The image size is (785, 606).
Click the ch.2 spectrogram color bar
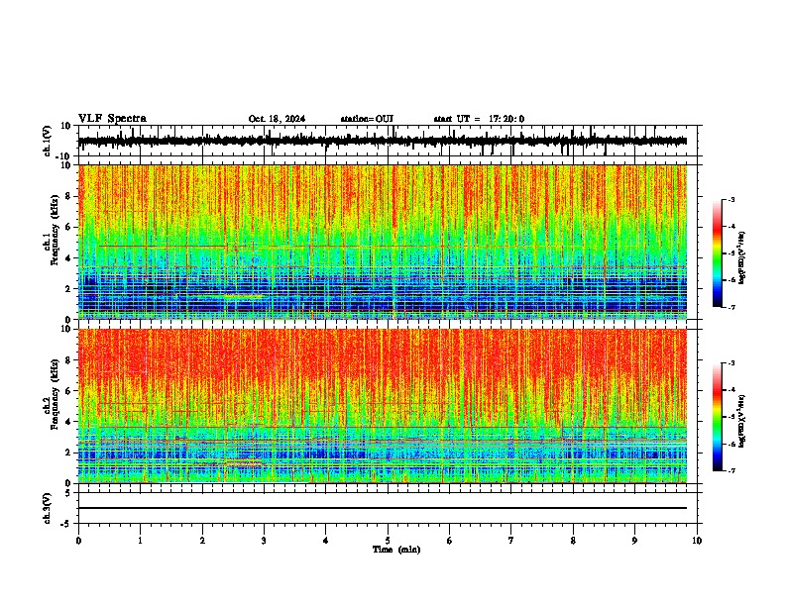coord(718,417)
